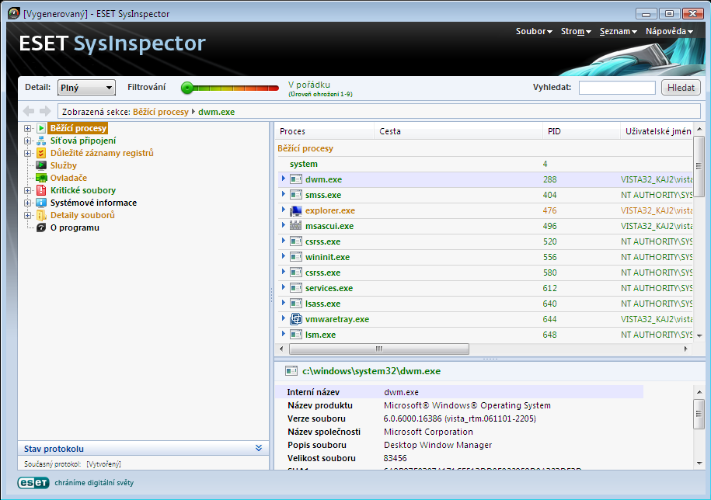This screenshot has height=500, width=711.
Task: Click the Systémové informace icon
Action: point(41,203)
